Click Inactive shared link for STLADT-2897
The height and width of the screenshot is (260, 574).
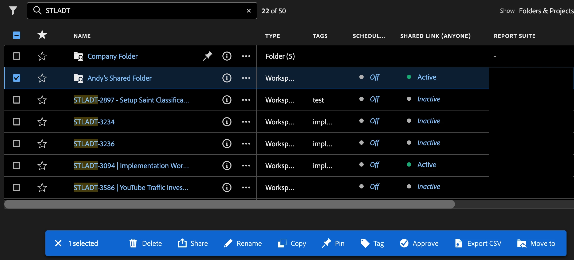[429, 99]
